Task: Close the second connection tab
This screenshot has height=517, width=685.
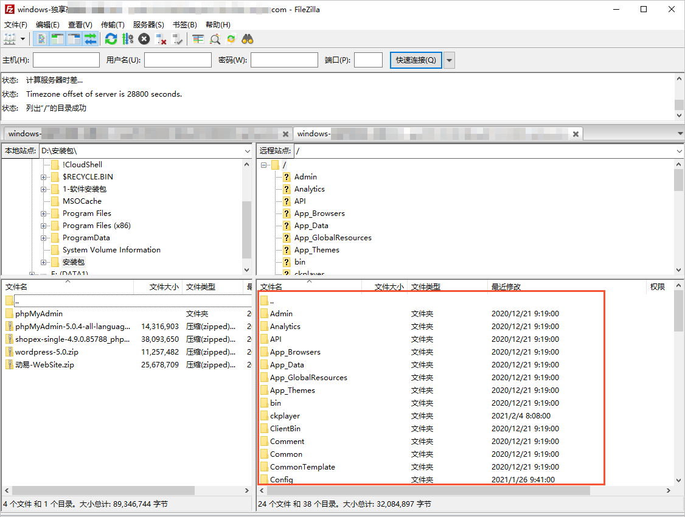Action: click(x=575, y=134)
